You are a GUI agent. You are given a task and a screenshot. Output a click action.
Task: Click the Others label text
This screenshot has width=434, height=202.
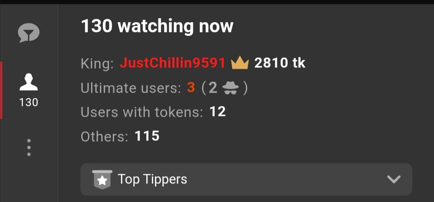104,136
